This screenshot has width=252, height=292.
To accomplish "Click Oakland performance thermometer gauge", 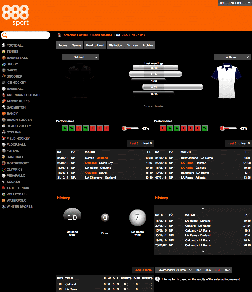I will tap(130, 128).
